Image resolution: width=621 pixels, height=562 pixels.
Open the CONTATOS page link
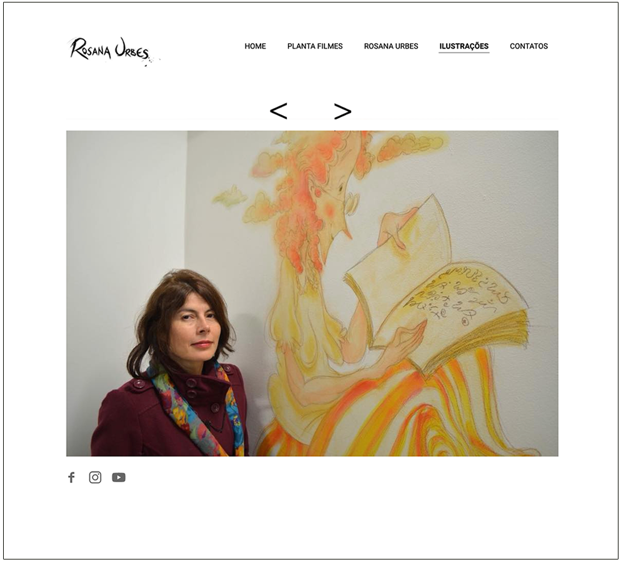point(529,46)
